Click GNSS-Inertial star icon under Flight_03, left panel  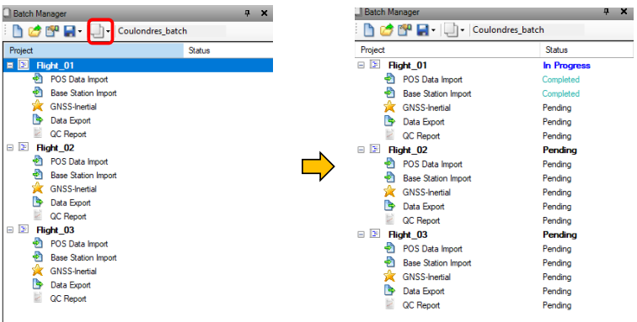(x=38, y=271)
